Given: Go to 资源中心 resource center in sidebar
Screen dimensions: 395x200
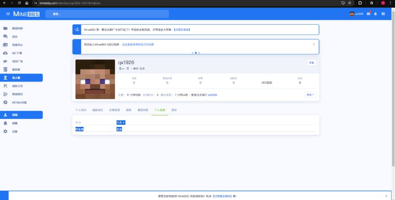Looking at the screenshot, I should click(17, 44).
